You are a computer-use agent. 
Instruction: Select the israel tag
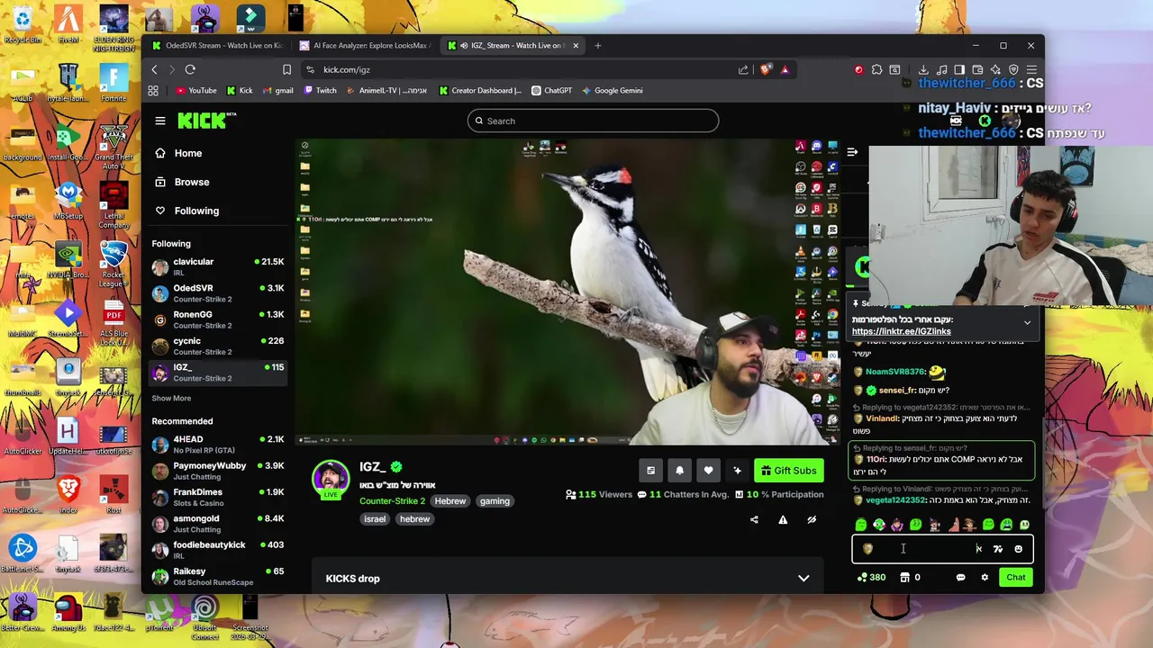(x=375, y=518)
